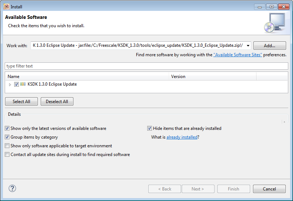The height and width of the screenshot is (201, 293).
Task: Open the Work with site dropdown
Action: [x=248, y=46]
